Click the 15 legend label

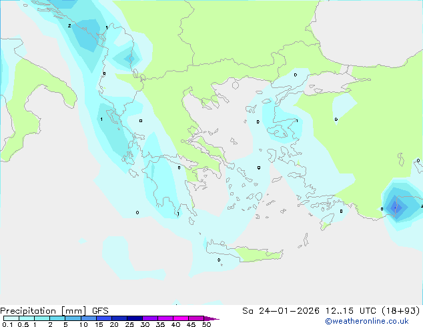click(99, 324)
